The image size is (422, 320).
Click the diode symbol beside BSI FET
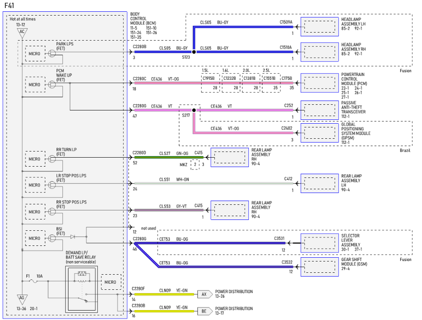(x=73, y=237)
